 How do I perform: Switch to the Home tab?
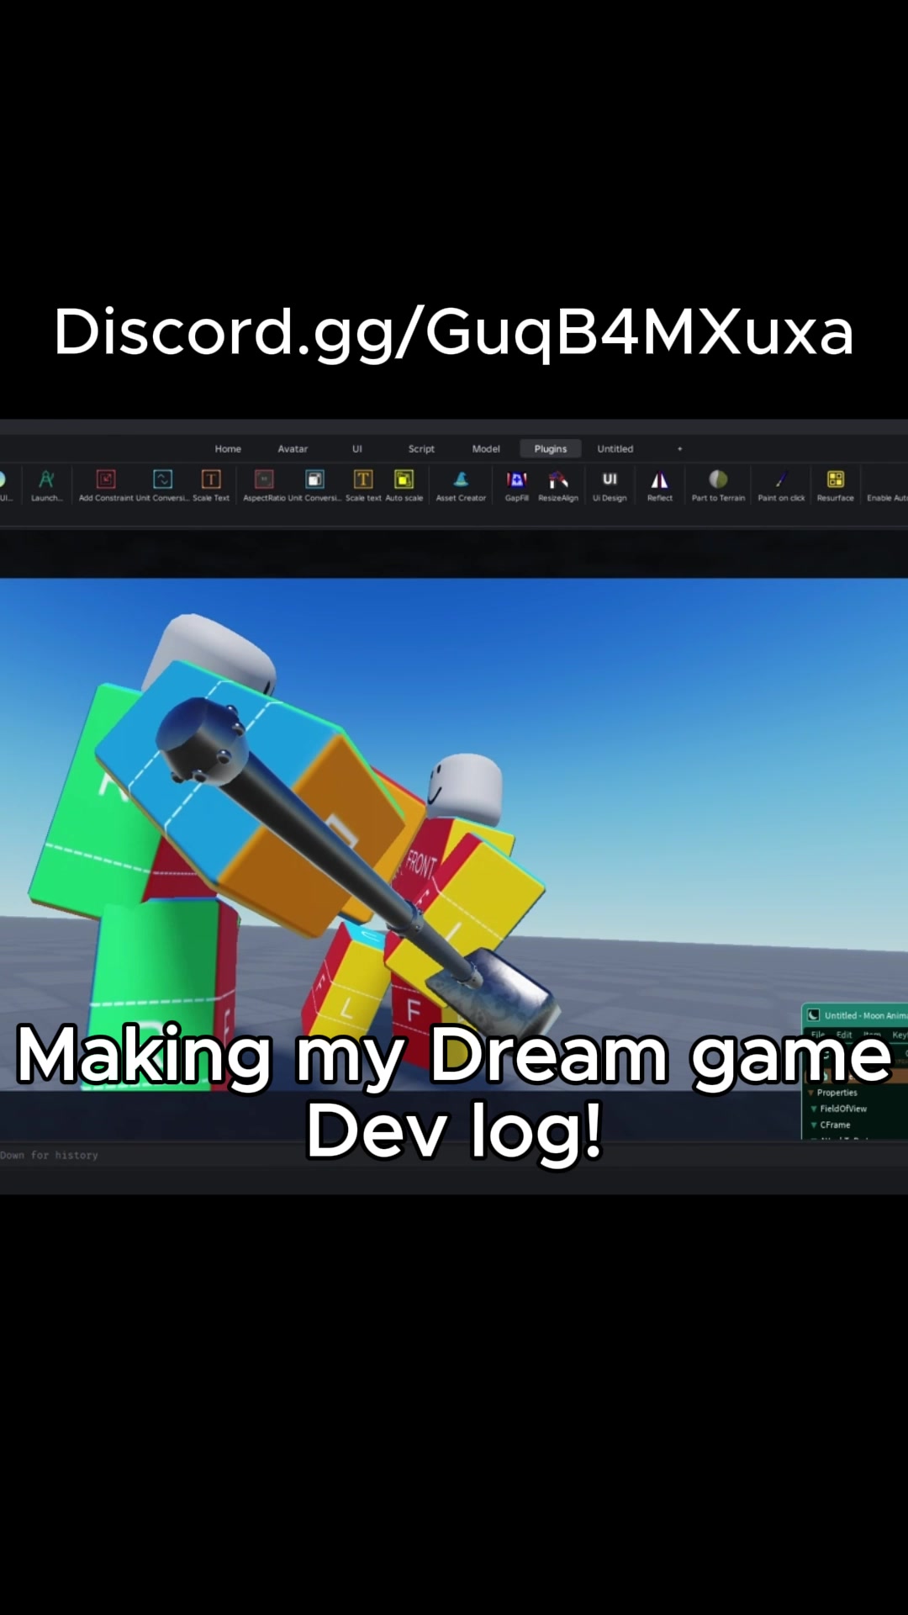tap(228, 449)
